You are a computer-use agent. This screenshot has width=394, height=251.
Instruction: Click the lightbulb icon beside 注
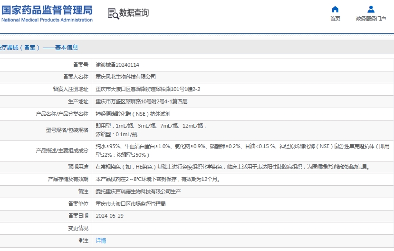coord(80,241)
